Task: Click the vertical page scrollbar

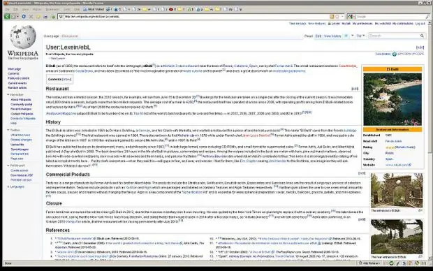Action: click(x=430, y=141)
